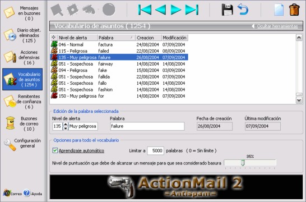Go to previous record arrow
This screenshot has width=306, height=202.
click(161, 10)
